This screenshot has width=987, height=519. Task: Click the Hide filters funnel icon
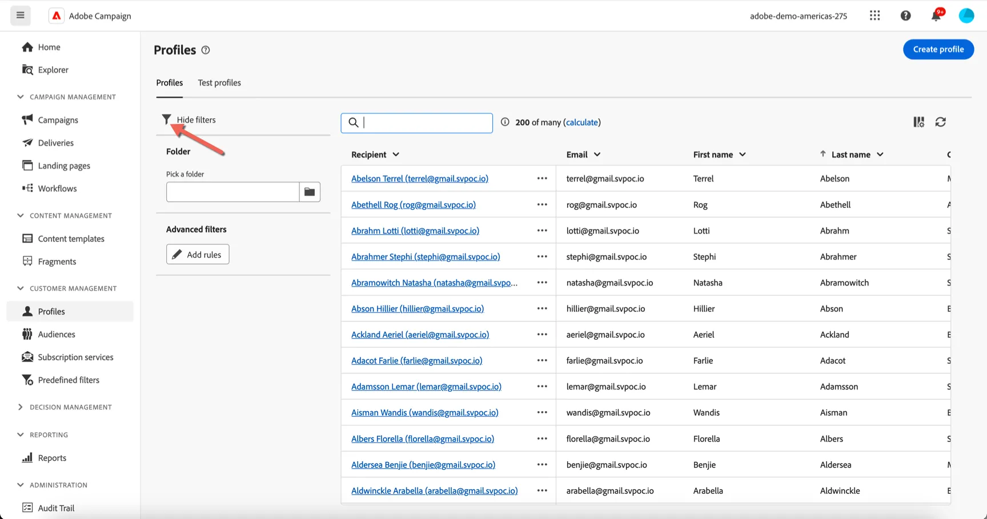[166, 119]
